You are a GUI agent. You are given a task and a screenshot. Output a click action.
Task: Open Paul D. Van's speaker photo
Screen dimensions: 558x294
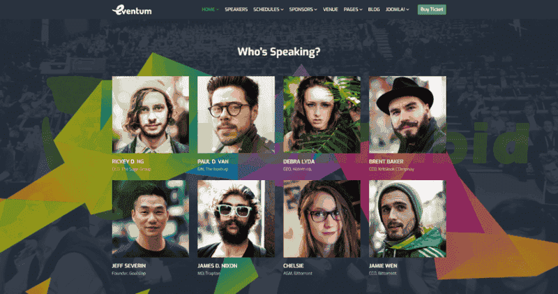[236, 115]
